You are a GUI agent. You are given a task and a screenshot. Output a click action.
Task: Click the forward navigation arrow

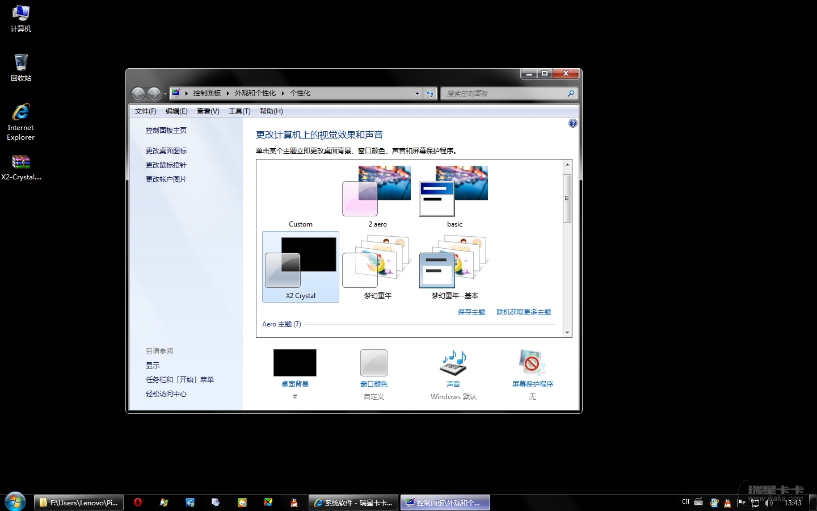(154, 93)
